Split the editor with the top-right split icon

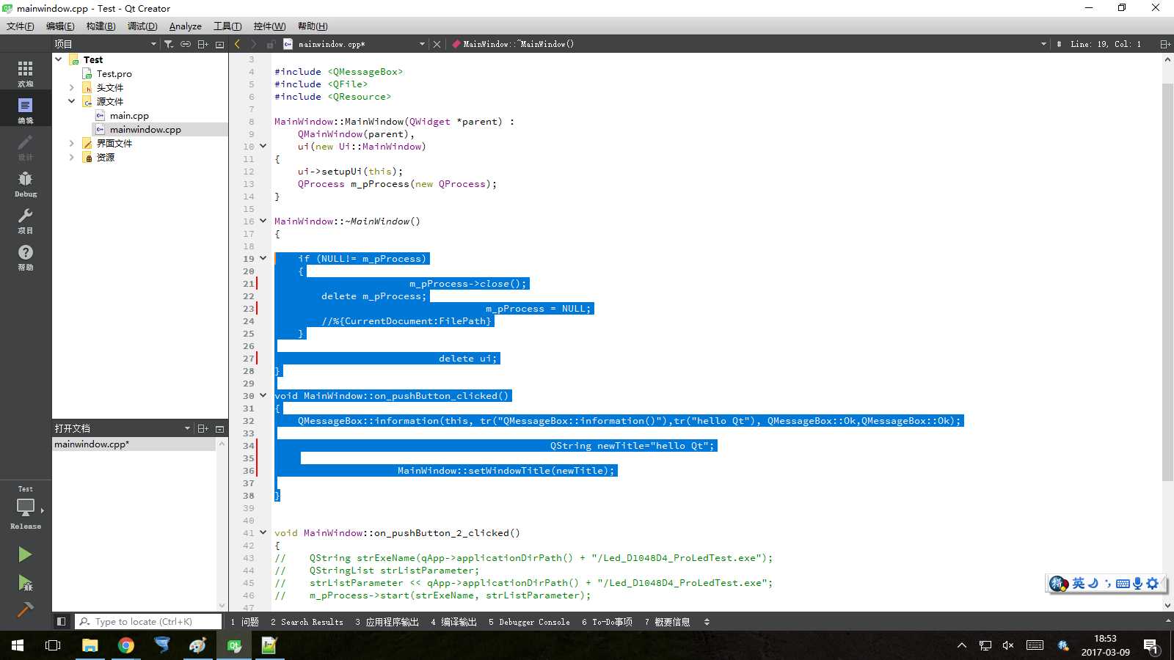pos(1164,44)
